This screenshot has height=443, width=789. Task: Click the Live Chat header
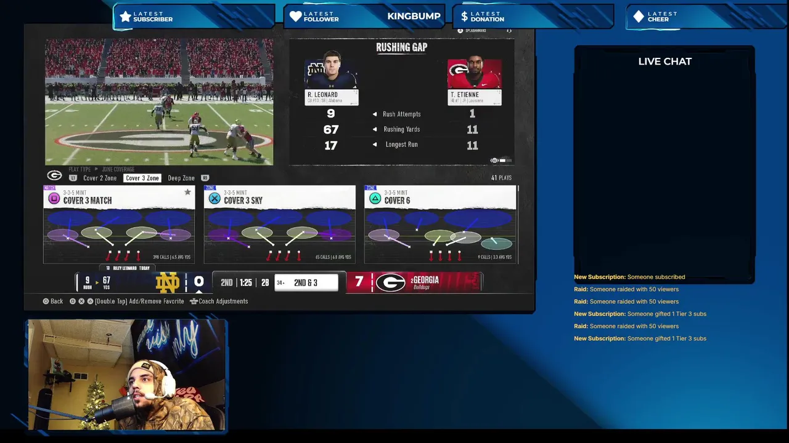point(664,62)
